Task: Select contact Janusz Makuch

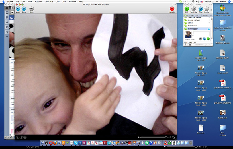Action: click(x=194, y=20)
